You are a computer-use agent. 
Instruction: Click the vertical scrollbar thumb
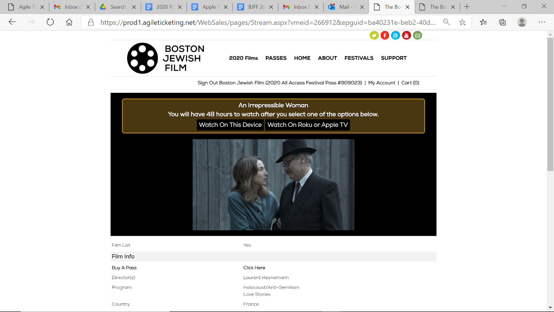550,104
